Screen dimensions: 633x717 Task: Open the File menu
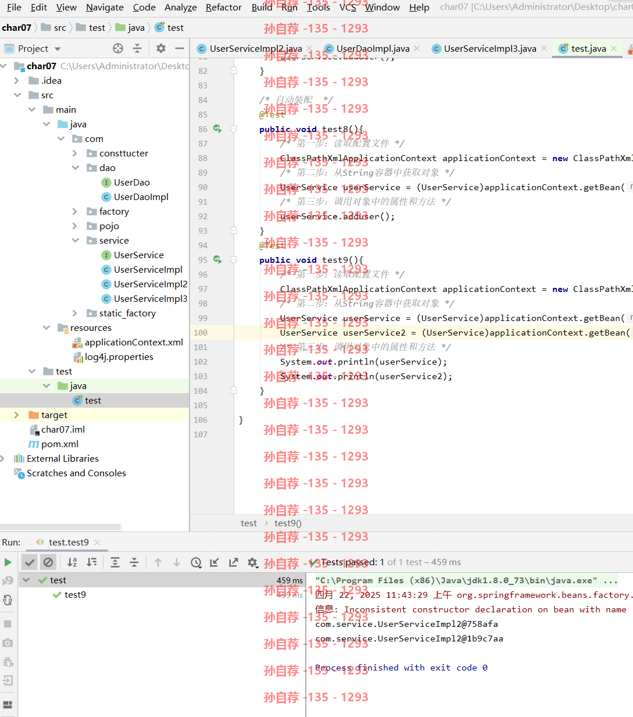pyautogui.click(x=14, y=8)
